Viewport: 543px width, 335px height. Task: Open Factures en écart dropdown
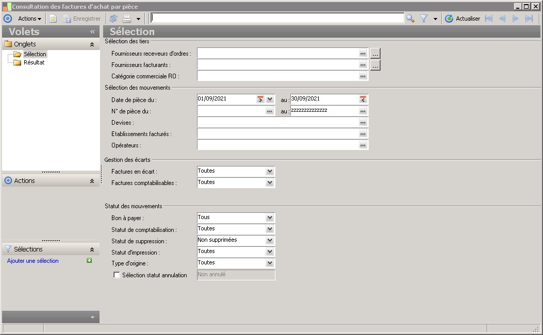270,171
